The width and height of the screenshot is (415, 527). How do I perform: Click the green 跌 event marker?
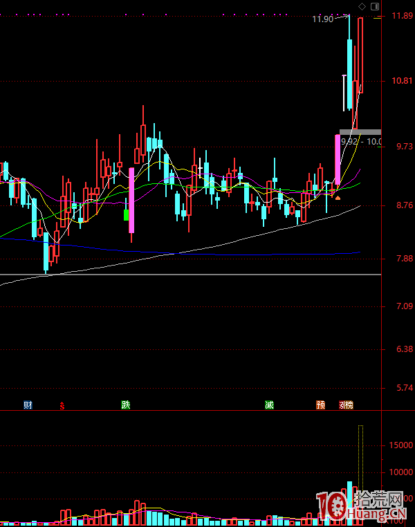coord(125,405)
